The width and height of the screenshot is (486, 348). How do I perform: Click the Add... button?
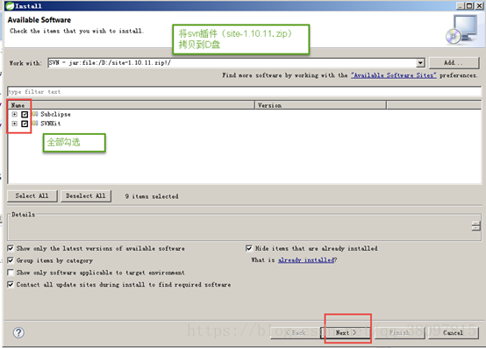click(454, 63)
